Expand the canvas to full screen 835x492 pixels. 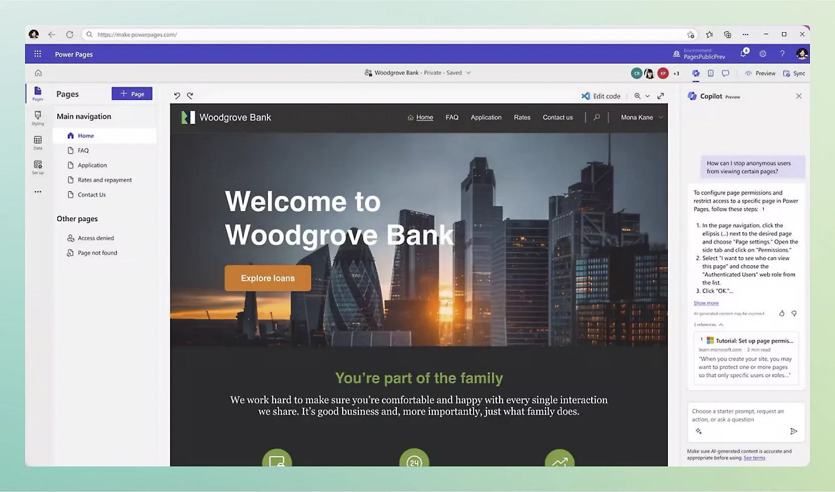click(661, 96)
